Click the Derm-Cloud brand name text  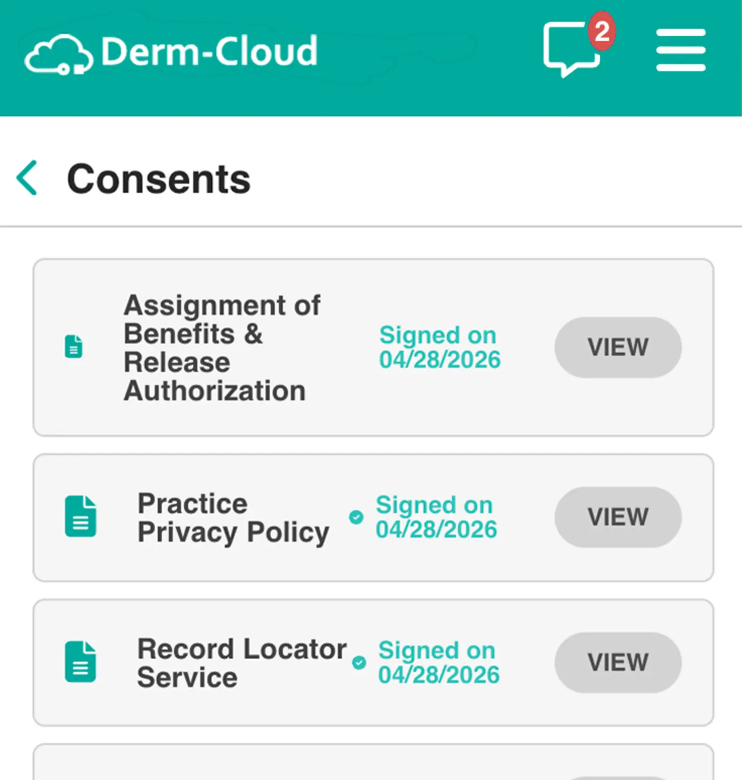pyautogui.click(x=209, y=51)
